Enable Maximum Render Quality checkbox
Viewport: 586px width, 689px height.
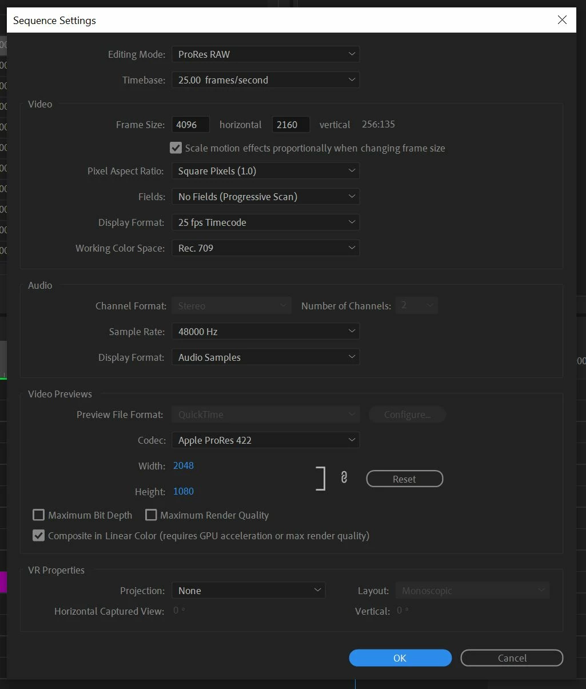(x=151, y=515)
